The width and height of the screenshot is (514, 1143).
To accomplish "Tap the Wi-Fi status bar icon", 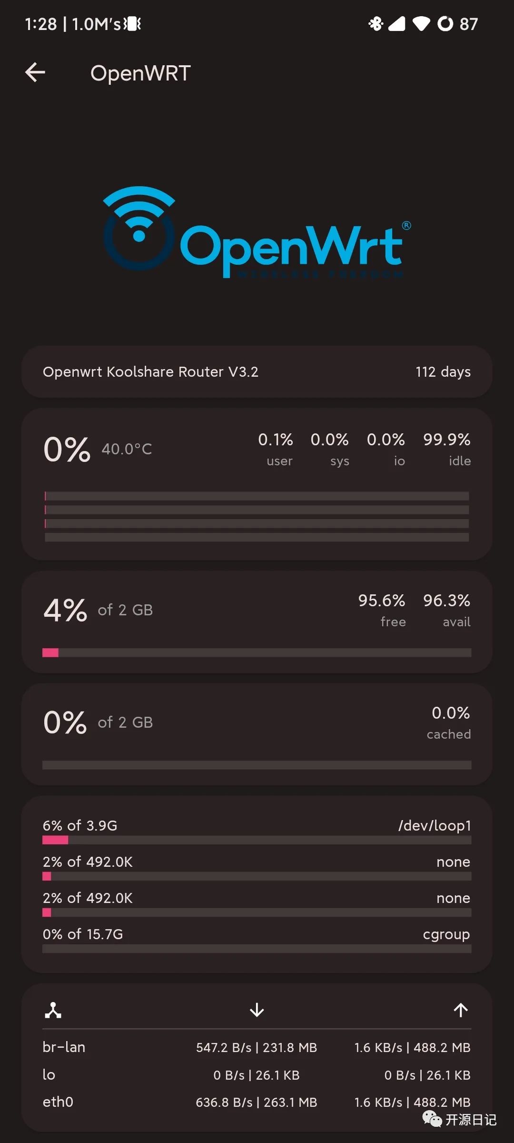I will tap(421, 23).
